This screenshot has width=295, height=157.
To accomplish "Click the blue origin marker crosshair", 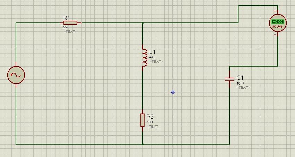I will click(173, 92).
